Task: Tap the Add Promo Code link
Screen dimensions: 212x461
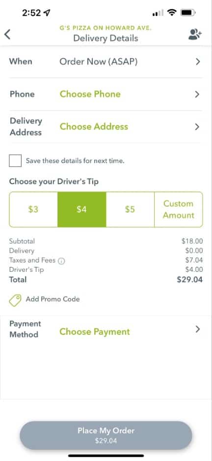Action: click(53, 299)
